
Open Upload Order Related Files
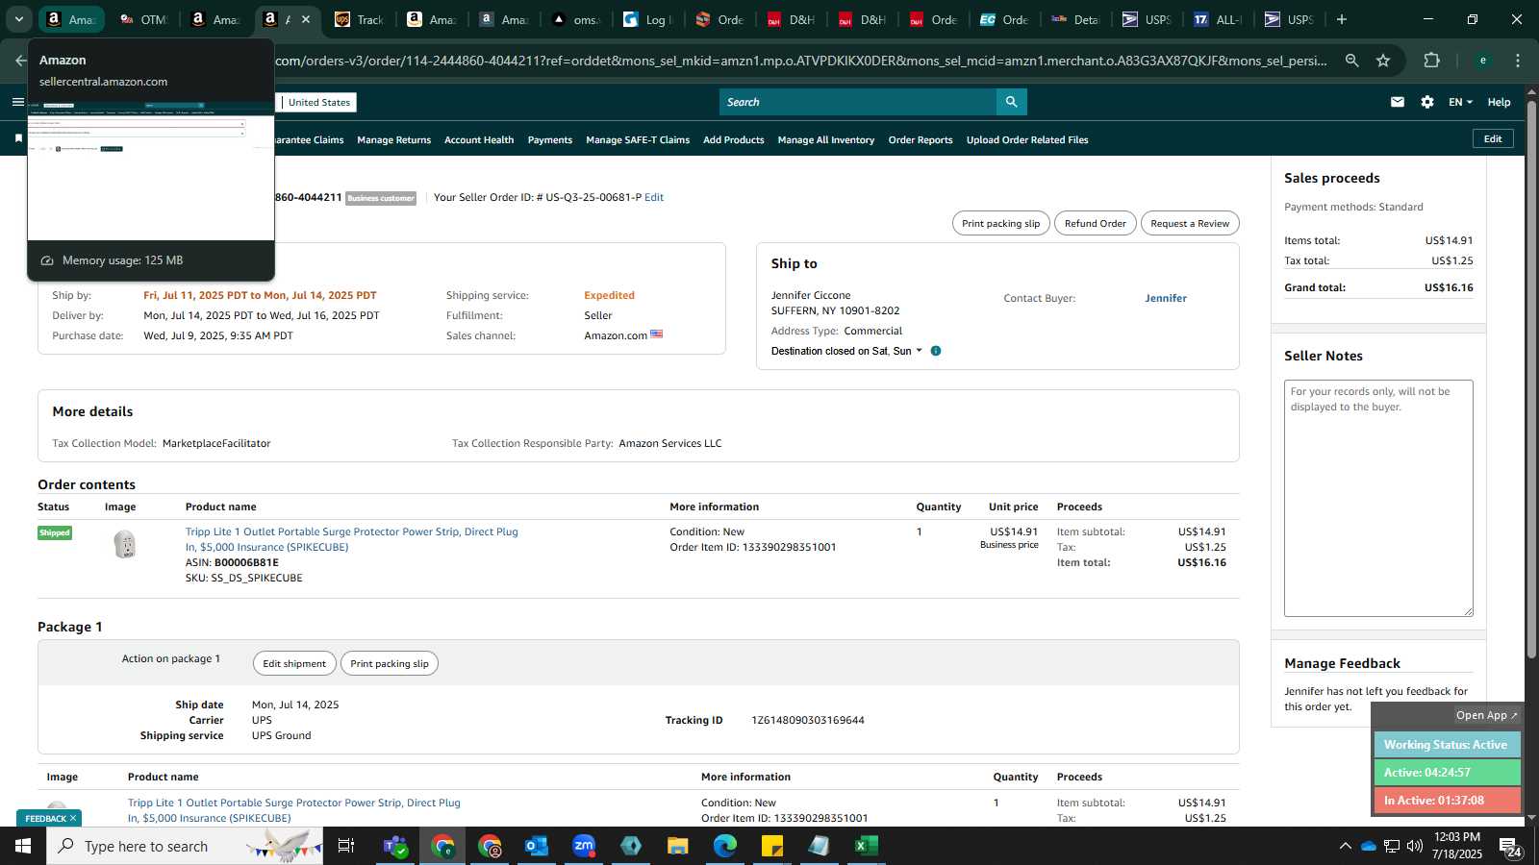tap(1027, 140)
